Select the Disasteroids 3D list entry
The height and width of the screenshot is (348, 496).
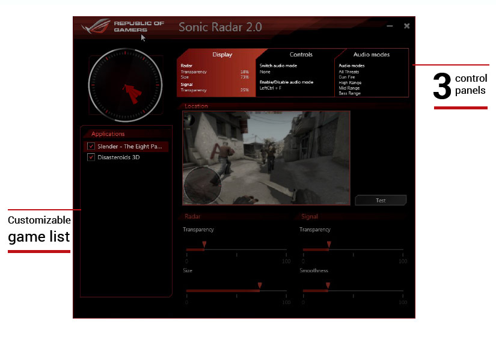[126, 157]
